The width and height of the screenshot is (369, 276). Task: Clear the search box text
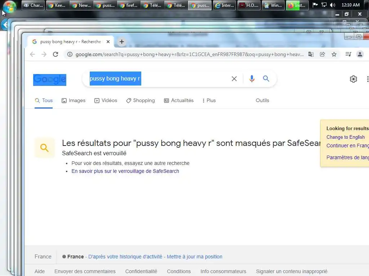[x=234, y=79]
